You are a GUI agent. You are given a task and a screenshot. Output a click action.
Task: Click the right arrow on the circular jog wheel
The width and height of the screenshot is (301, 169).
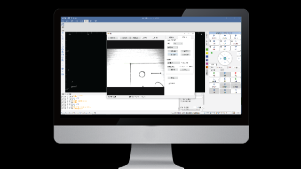click(x=229, y=58)
